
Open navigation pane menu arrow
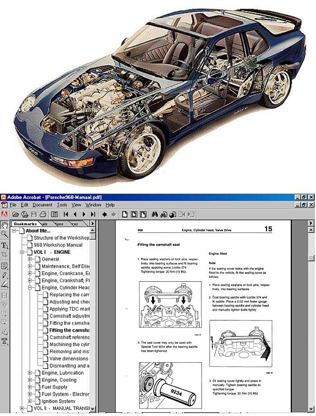coord(92,224)
